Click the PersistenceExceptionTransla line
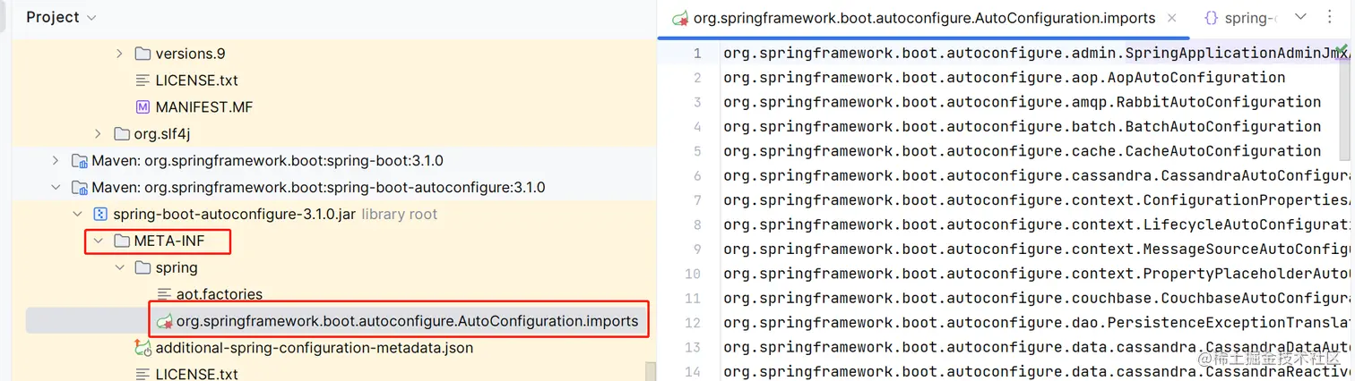Screen dimensions: 1355x381 [x=1037, y=322]
